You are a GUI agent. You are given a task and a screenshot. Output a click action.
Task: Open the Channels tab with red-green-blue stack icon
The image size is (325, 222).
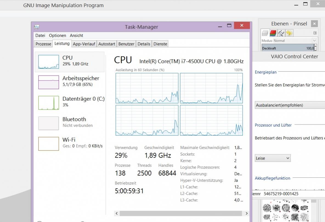[273, 33]
